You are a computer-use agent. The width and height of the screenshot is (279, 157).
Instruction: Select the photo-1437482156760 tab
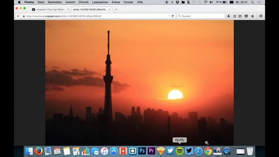click(90, 10)
